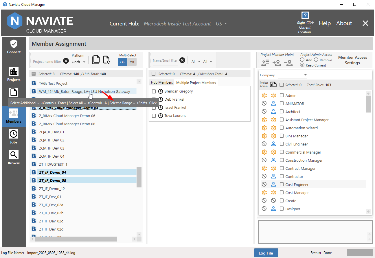The width and height of the screenshot is (375, 258).
Task: Click the refresh projects icon
Action: click(107, 59)
